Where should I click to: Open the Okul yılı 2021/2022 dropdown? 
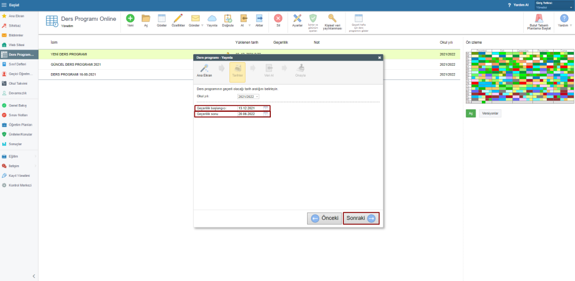pyautogui.click(x=248, y=96)
